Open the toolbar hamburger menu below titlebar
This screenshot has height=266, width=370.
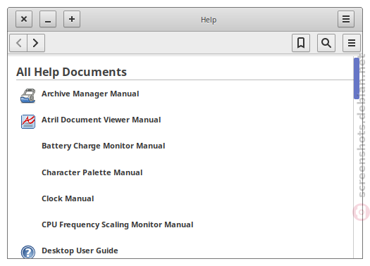352,43
